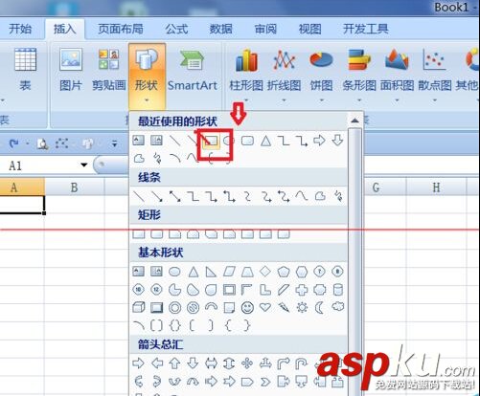
Task: Select the Down Arrow in recently used shapes
Action: 338,141
